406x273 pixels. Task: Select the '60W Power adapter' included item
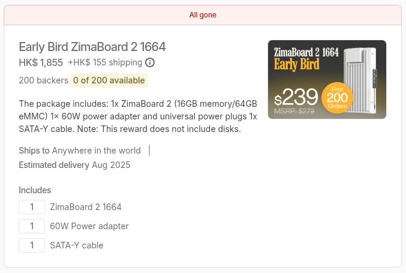(x=89, y=226)
